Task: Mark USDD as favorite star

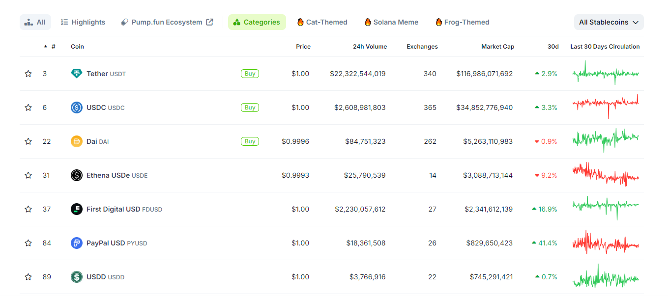Action: tap(28, 277)
